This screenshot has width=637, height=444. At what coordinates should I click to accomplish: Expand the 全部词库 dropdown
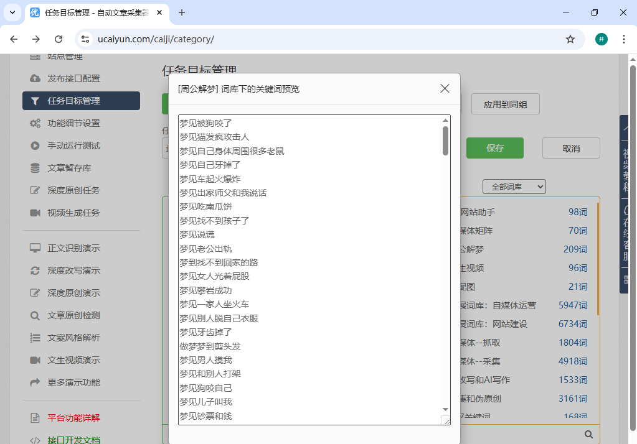(514, 186)
